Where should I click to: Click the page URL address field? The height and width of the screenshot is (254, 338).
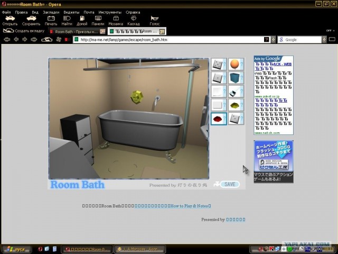point(170,40)
